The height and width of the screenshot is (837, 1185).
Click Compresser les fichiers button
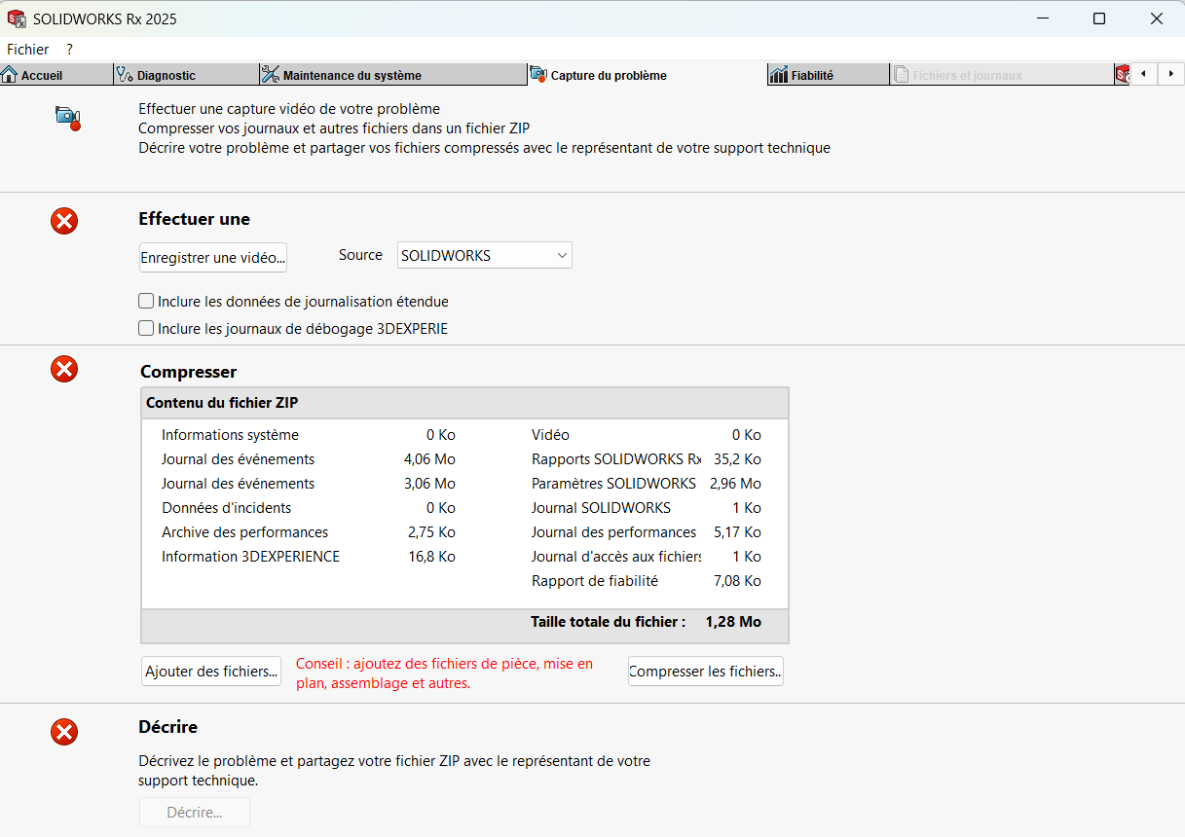[x=706, y=672]
